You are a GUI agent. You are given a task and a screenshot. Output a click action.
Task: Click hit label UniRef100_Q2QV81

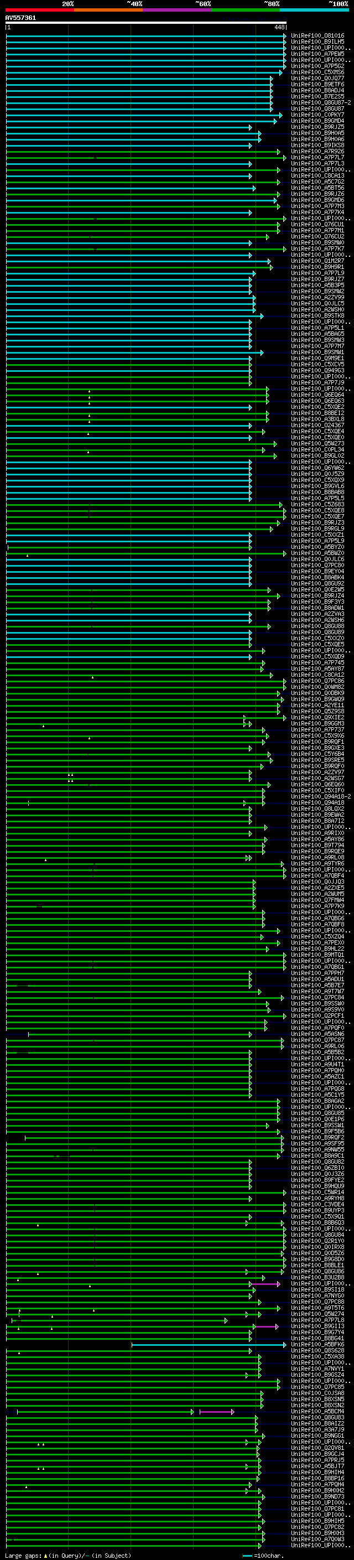(317, 1447)
